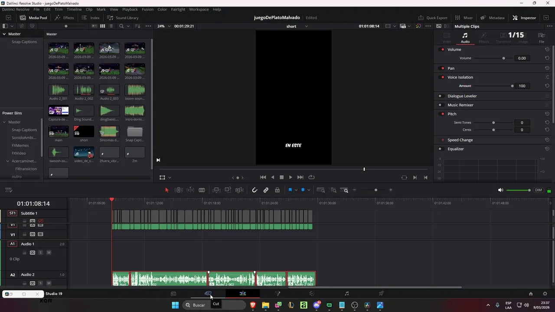Collapse the Master bin tree in Media Pool
The image size is (555, 312).
4,34
